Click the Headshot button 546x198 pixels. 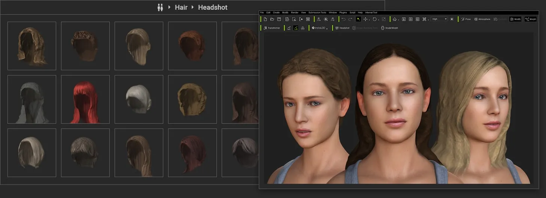(342, 28)
